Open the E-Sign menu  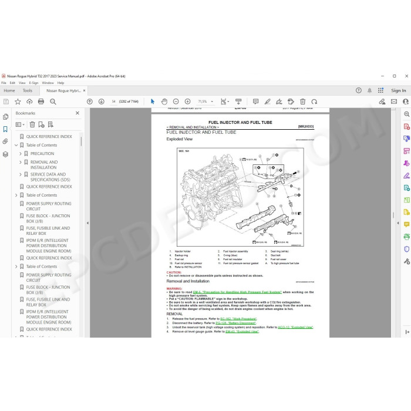pyautogui.click(x=33, y=83)
